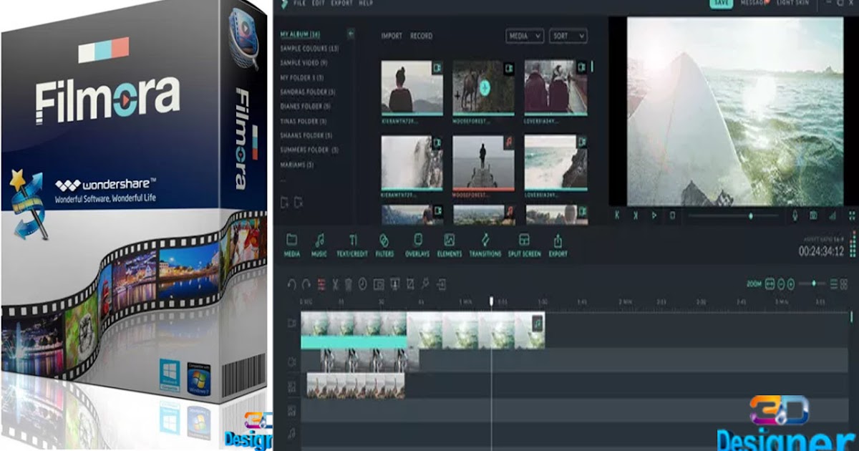The image size is (859, 451).
Task: Open the Sort dropdown
Action: [x=568, y=35]
